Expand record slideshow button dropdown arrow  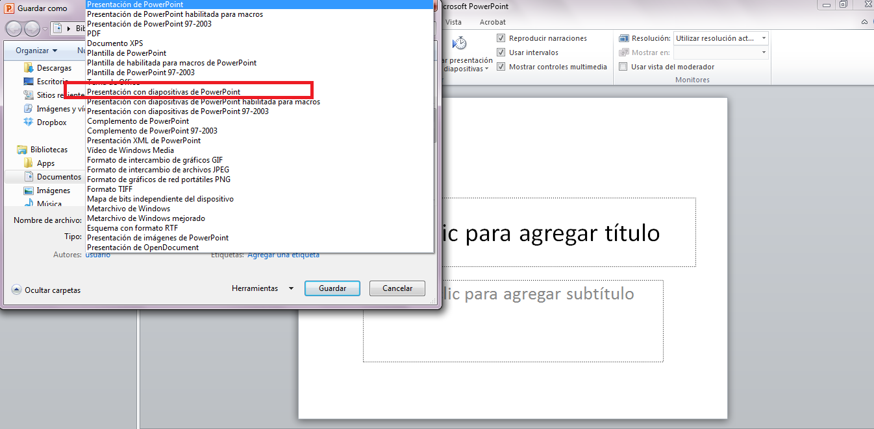tap(486, 69)
